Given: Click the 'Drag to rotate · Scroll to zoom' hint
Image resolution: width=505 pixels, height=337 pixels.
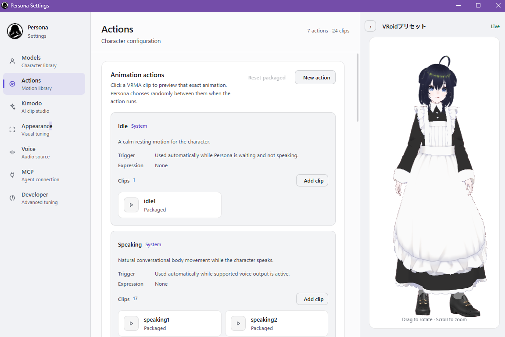Looking at the screenshot, I should pos(434,319).
